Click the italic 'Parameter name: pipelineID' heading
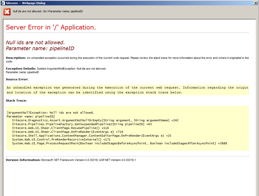Image resolution: width=259 pixels, height=196 pixels. (40, 48)
